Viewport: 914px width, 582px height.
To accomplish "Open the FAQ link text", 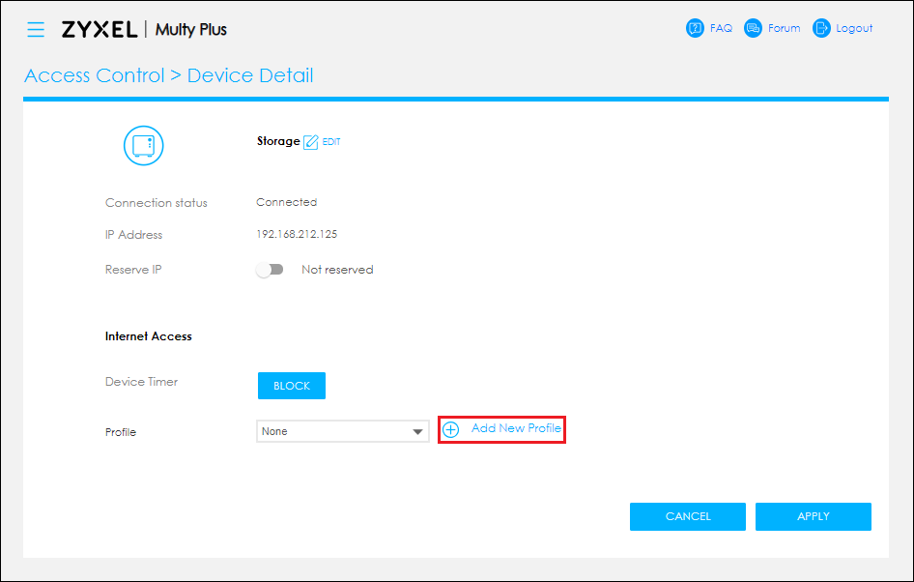I will tap(721, 28).
